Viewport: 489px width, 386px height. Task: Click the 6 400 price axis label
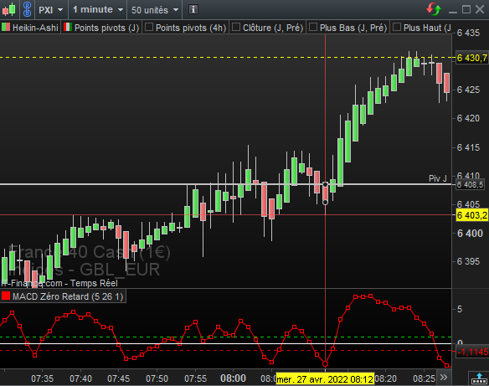(470, 234)
